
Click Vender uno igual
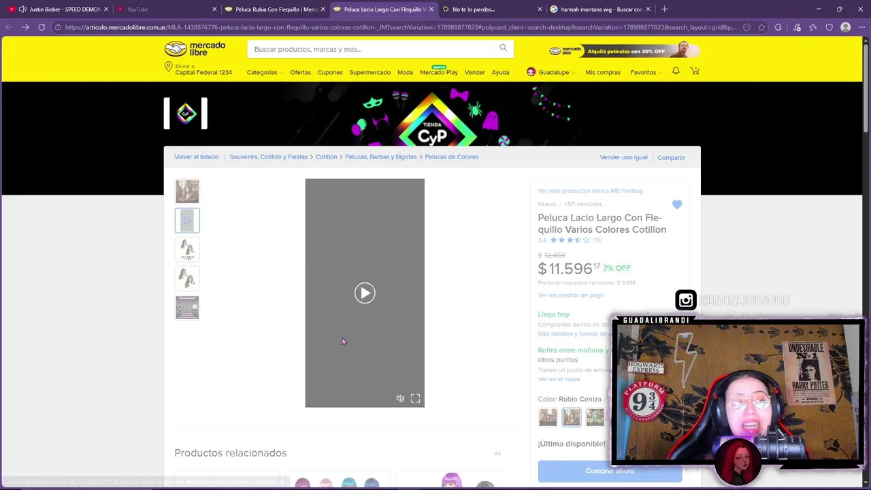[623, 157]
